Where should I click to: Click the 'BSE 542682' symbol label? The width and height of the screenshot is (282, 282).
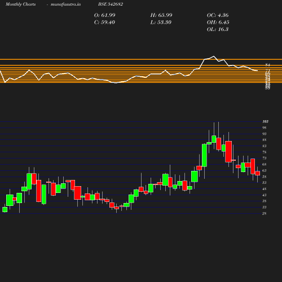tap(111, 4)
